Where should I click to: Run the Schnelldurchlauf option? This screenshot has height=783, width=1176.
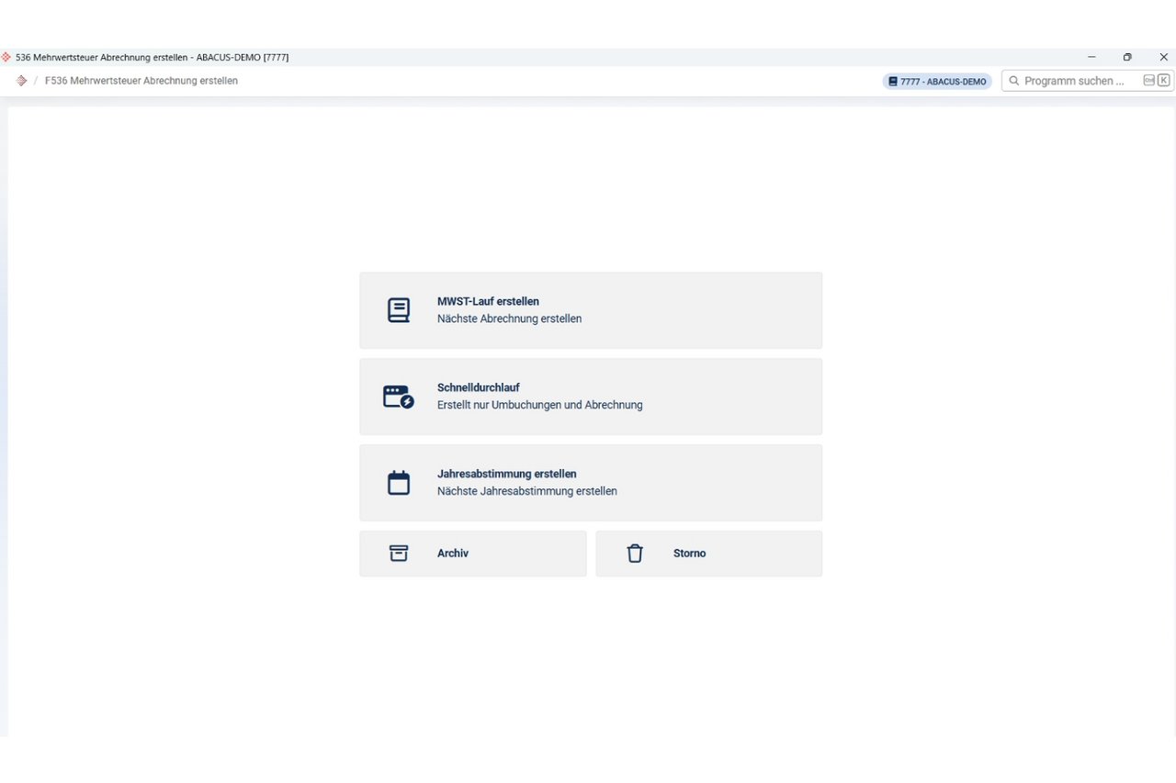coord(590,397)
